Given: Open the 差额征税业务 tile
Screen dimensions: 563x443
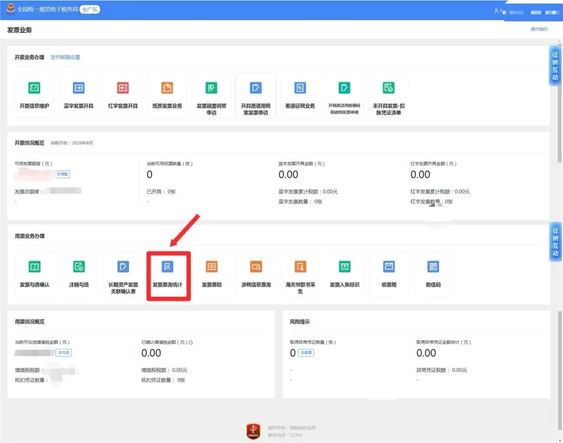Looking at the screenshot, I should tap(300, 95).
